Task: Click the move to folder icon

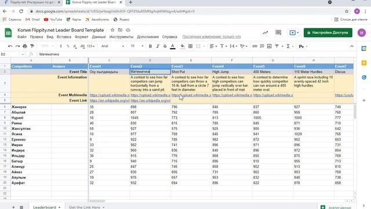Action: [120, 30]
